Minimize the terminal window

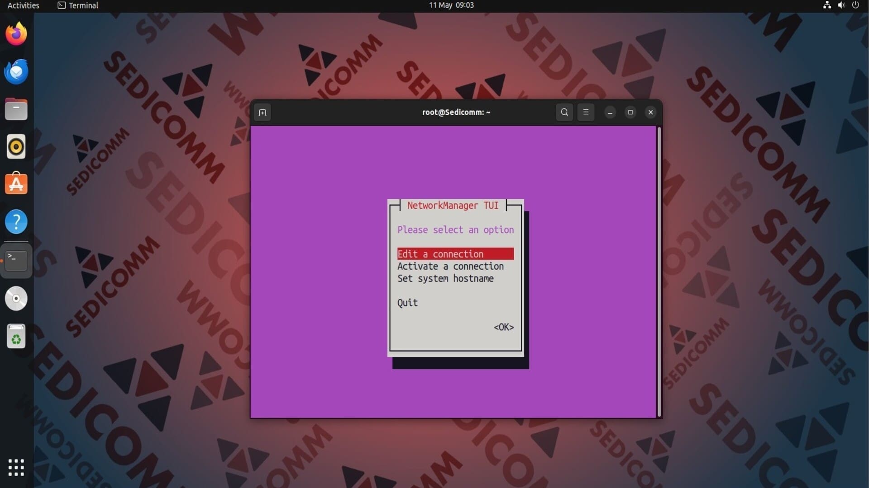pos(610,113)
